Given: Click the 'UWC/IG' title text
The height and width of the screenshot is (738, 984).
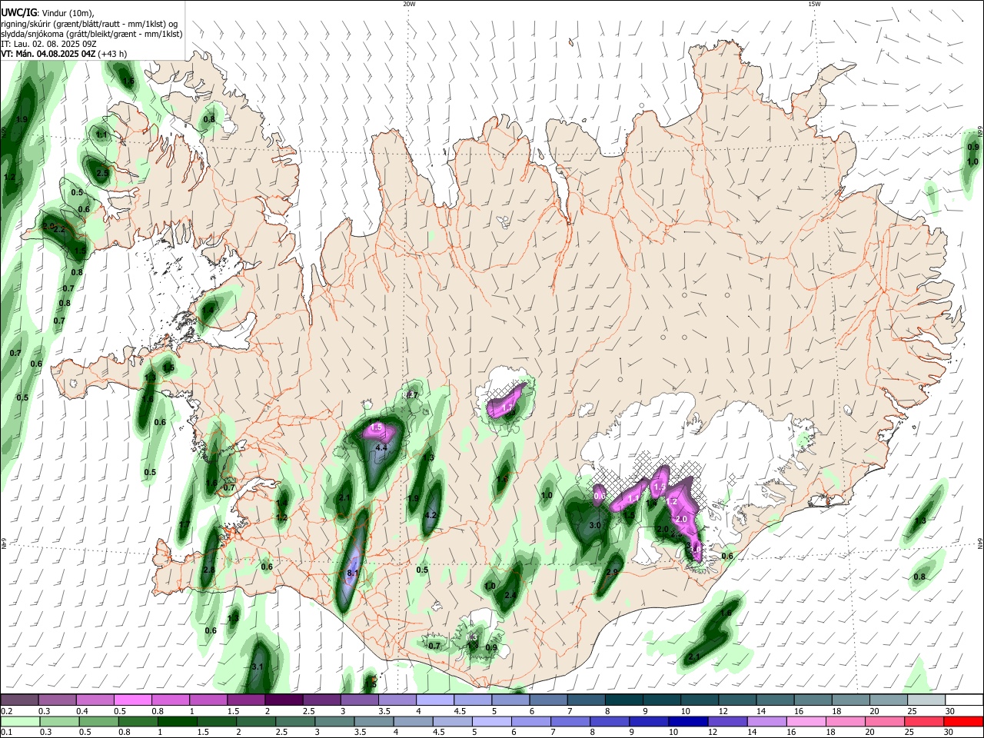Looking at the screenshot, I should coord(18,12).
